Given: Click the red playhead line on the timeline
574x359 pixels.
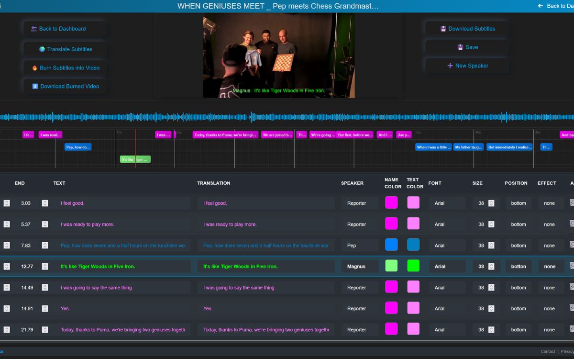Looking at the screenshot, I should [135, 144].
